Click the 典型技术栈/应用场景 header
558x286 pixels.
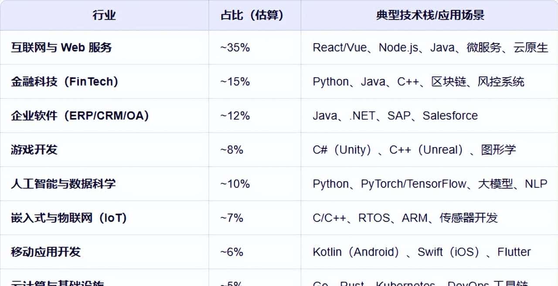coord(430,15)
